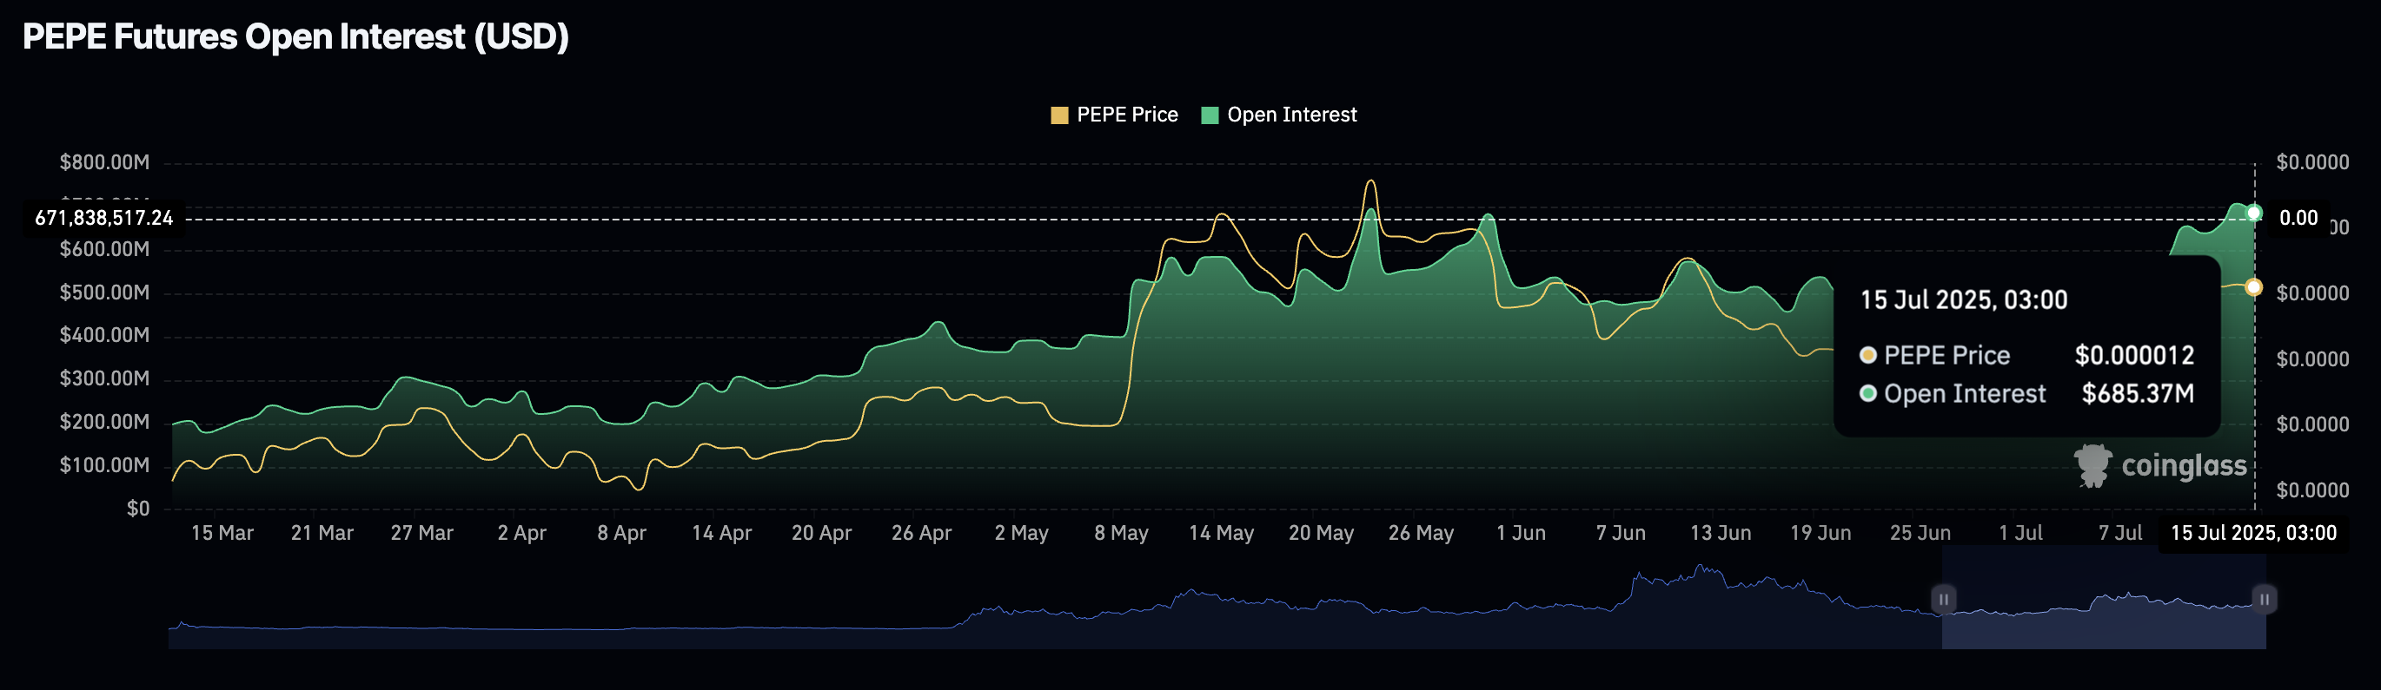This screenshot has width=2381, height=690.
Task: Click the 25 Jun date label
Action: (1920, 533)
